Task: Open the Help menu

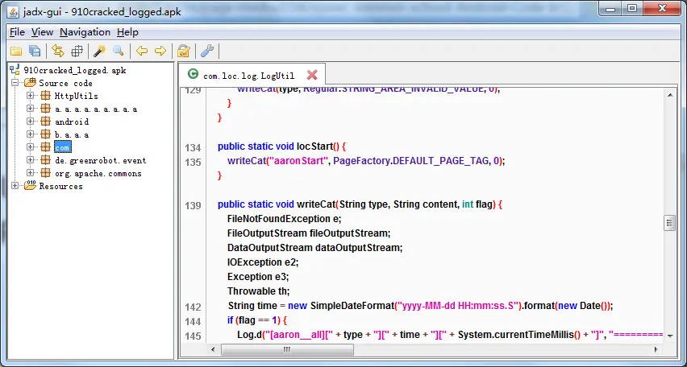Action: [x=127, y=32]
